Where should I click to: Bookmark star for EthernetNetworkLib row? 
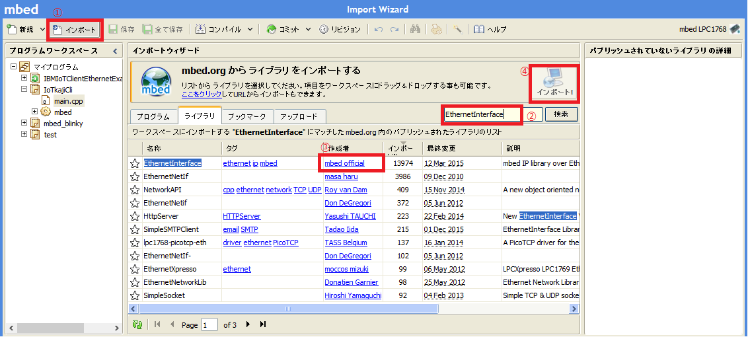135,283
